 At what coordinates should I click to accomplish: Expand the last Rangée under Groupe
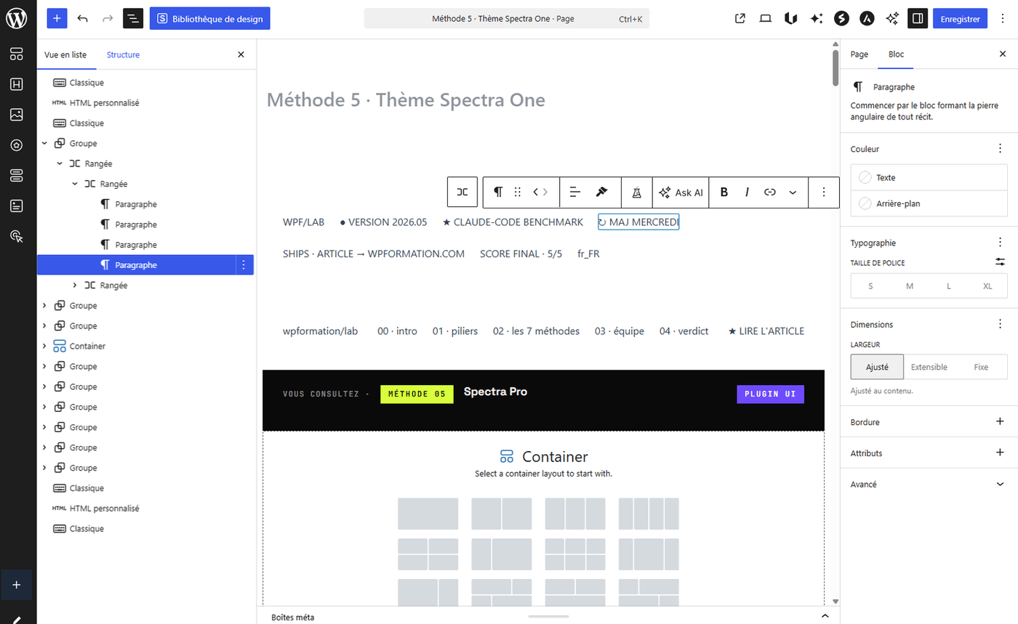[x=74, y=285]
